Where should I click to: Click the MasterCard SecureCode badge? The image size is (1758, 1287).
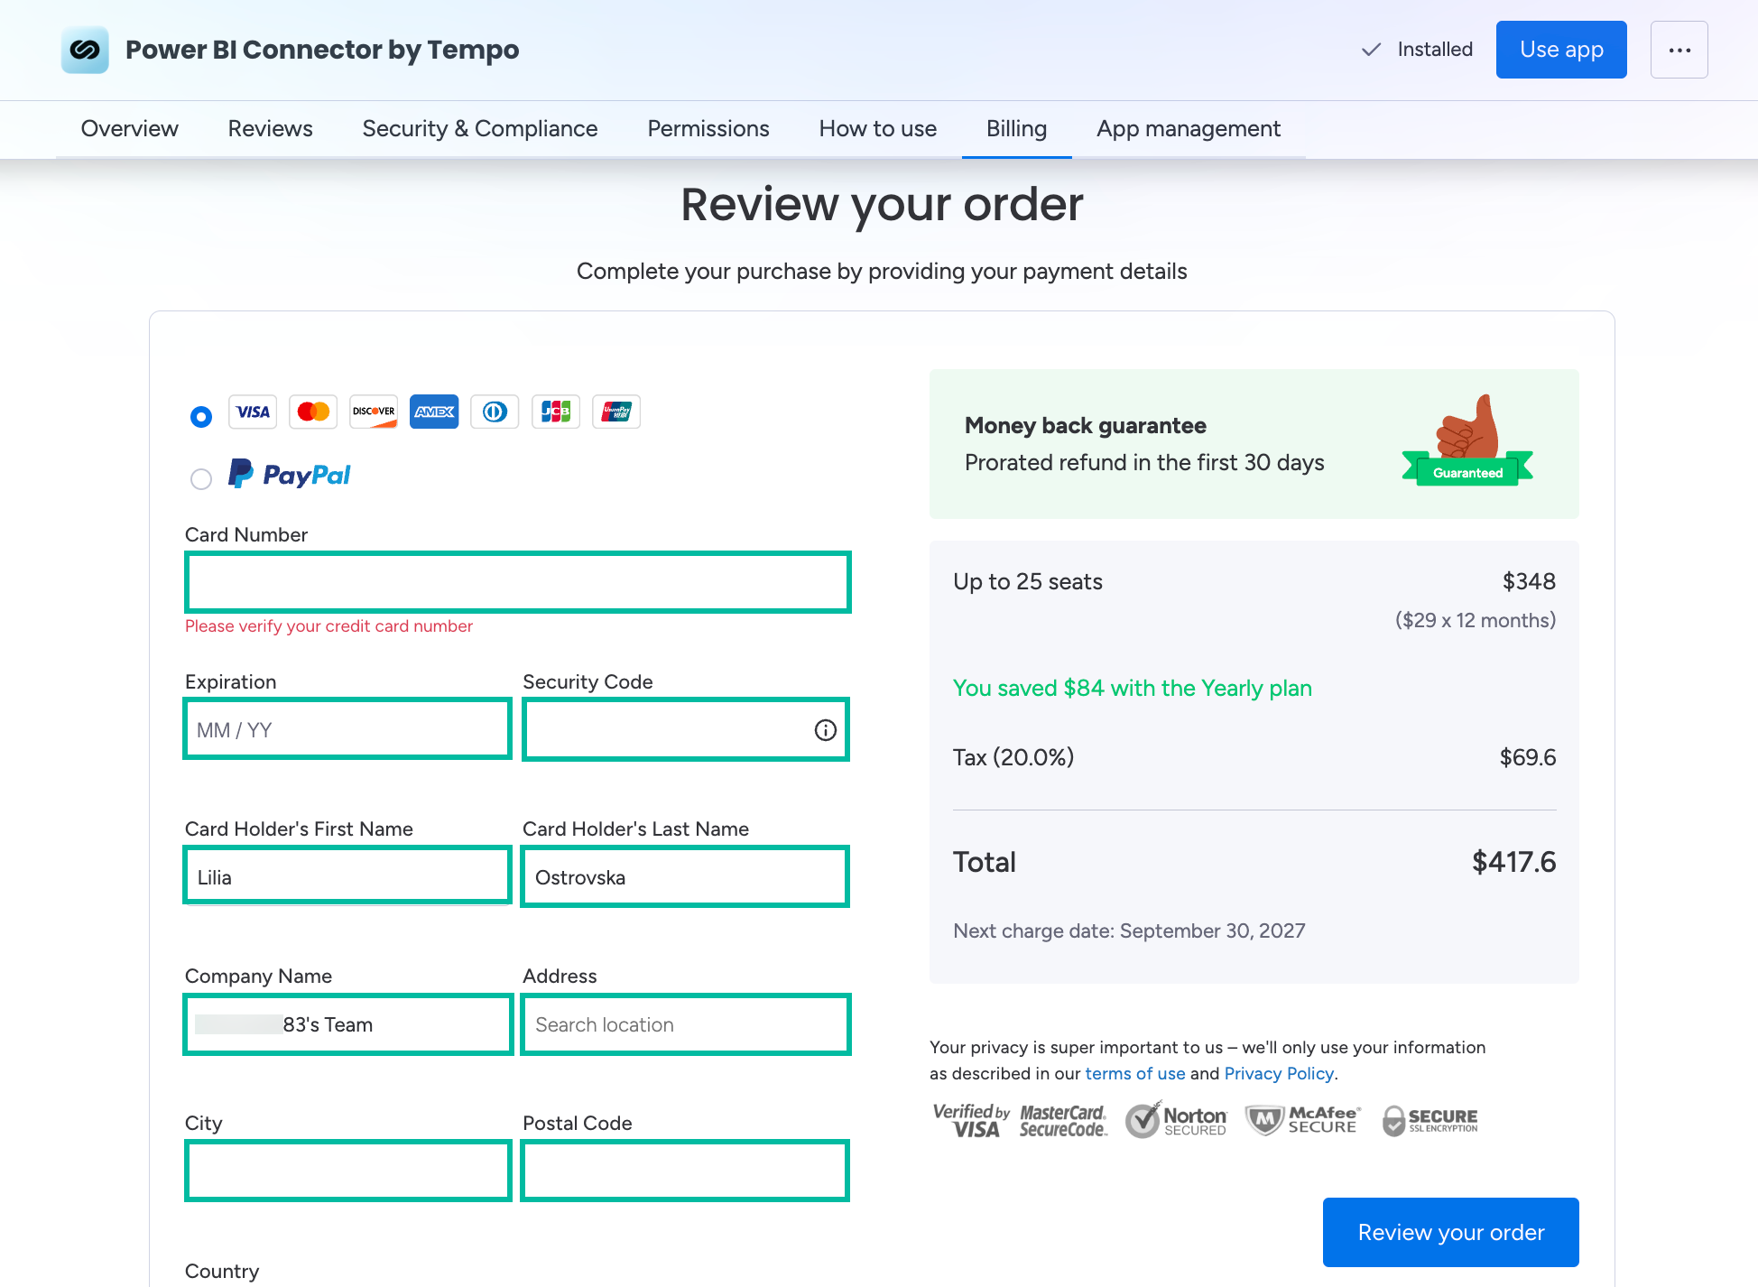1063,1121
